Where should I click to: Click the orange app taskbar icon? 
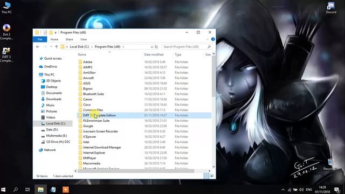(66, 189)
